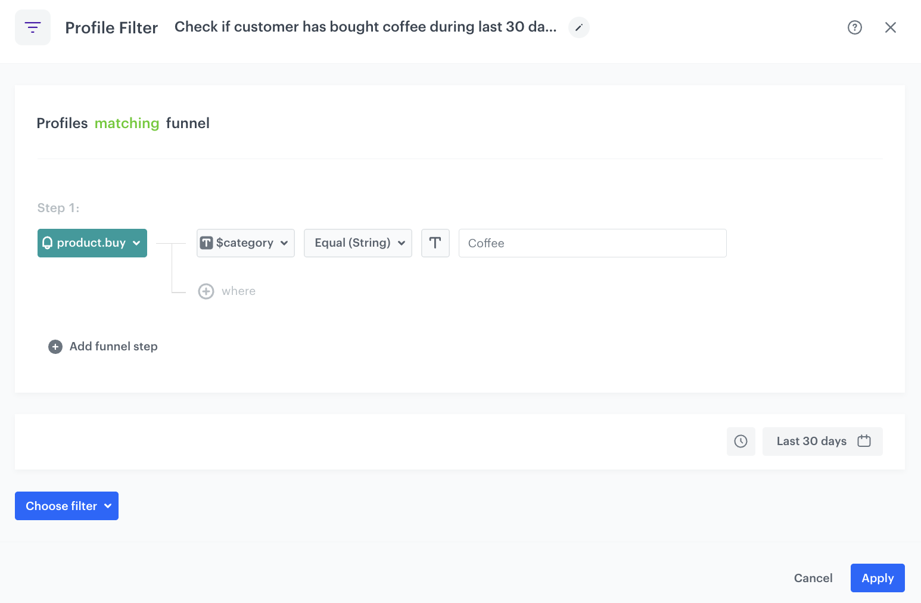Open the $category parameter dropdown
Screen dimensions: 921x603
[245, 243]
